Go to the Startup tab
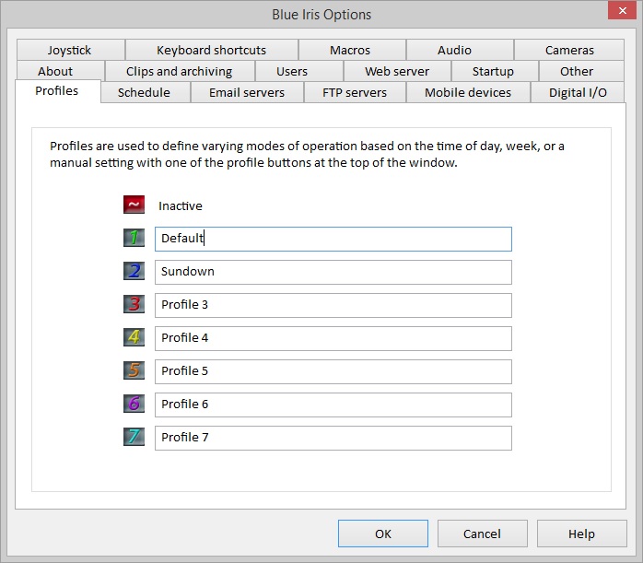 (x=495, y=71)
